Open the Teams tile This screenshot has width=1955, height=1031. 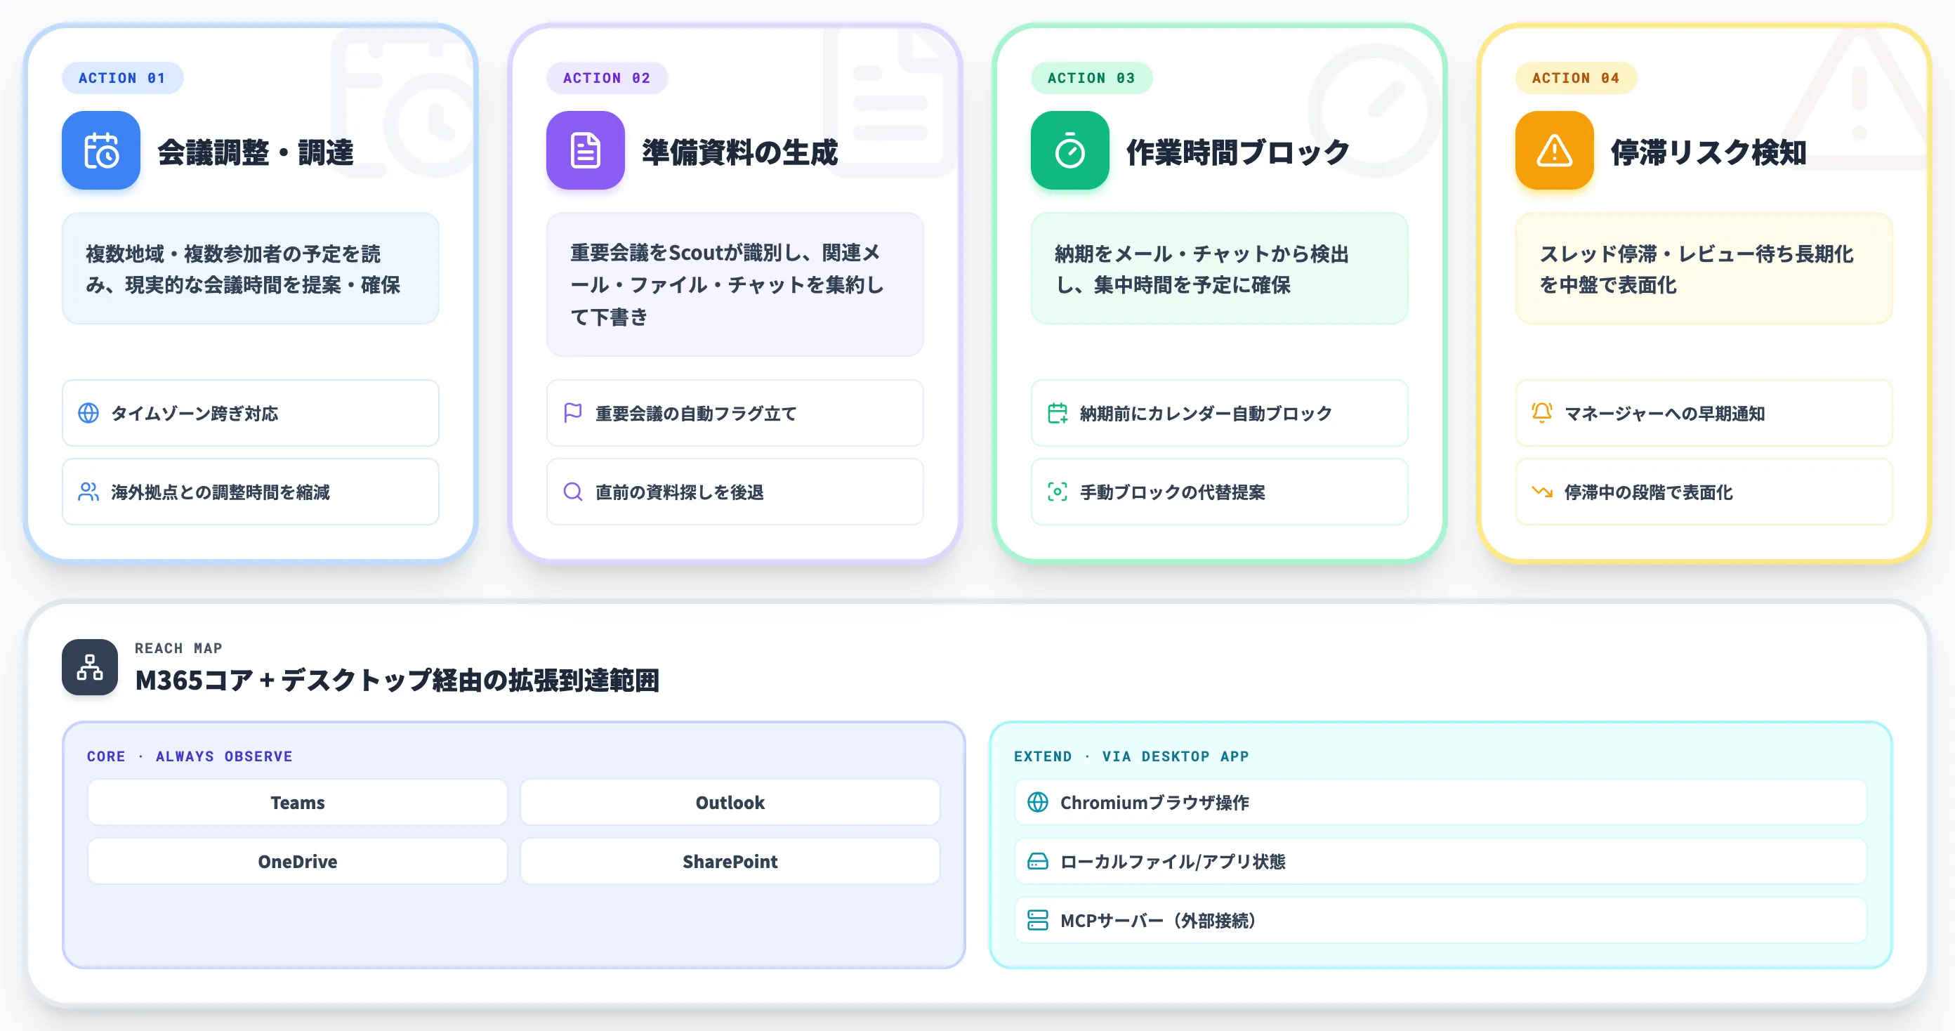298,803
